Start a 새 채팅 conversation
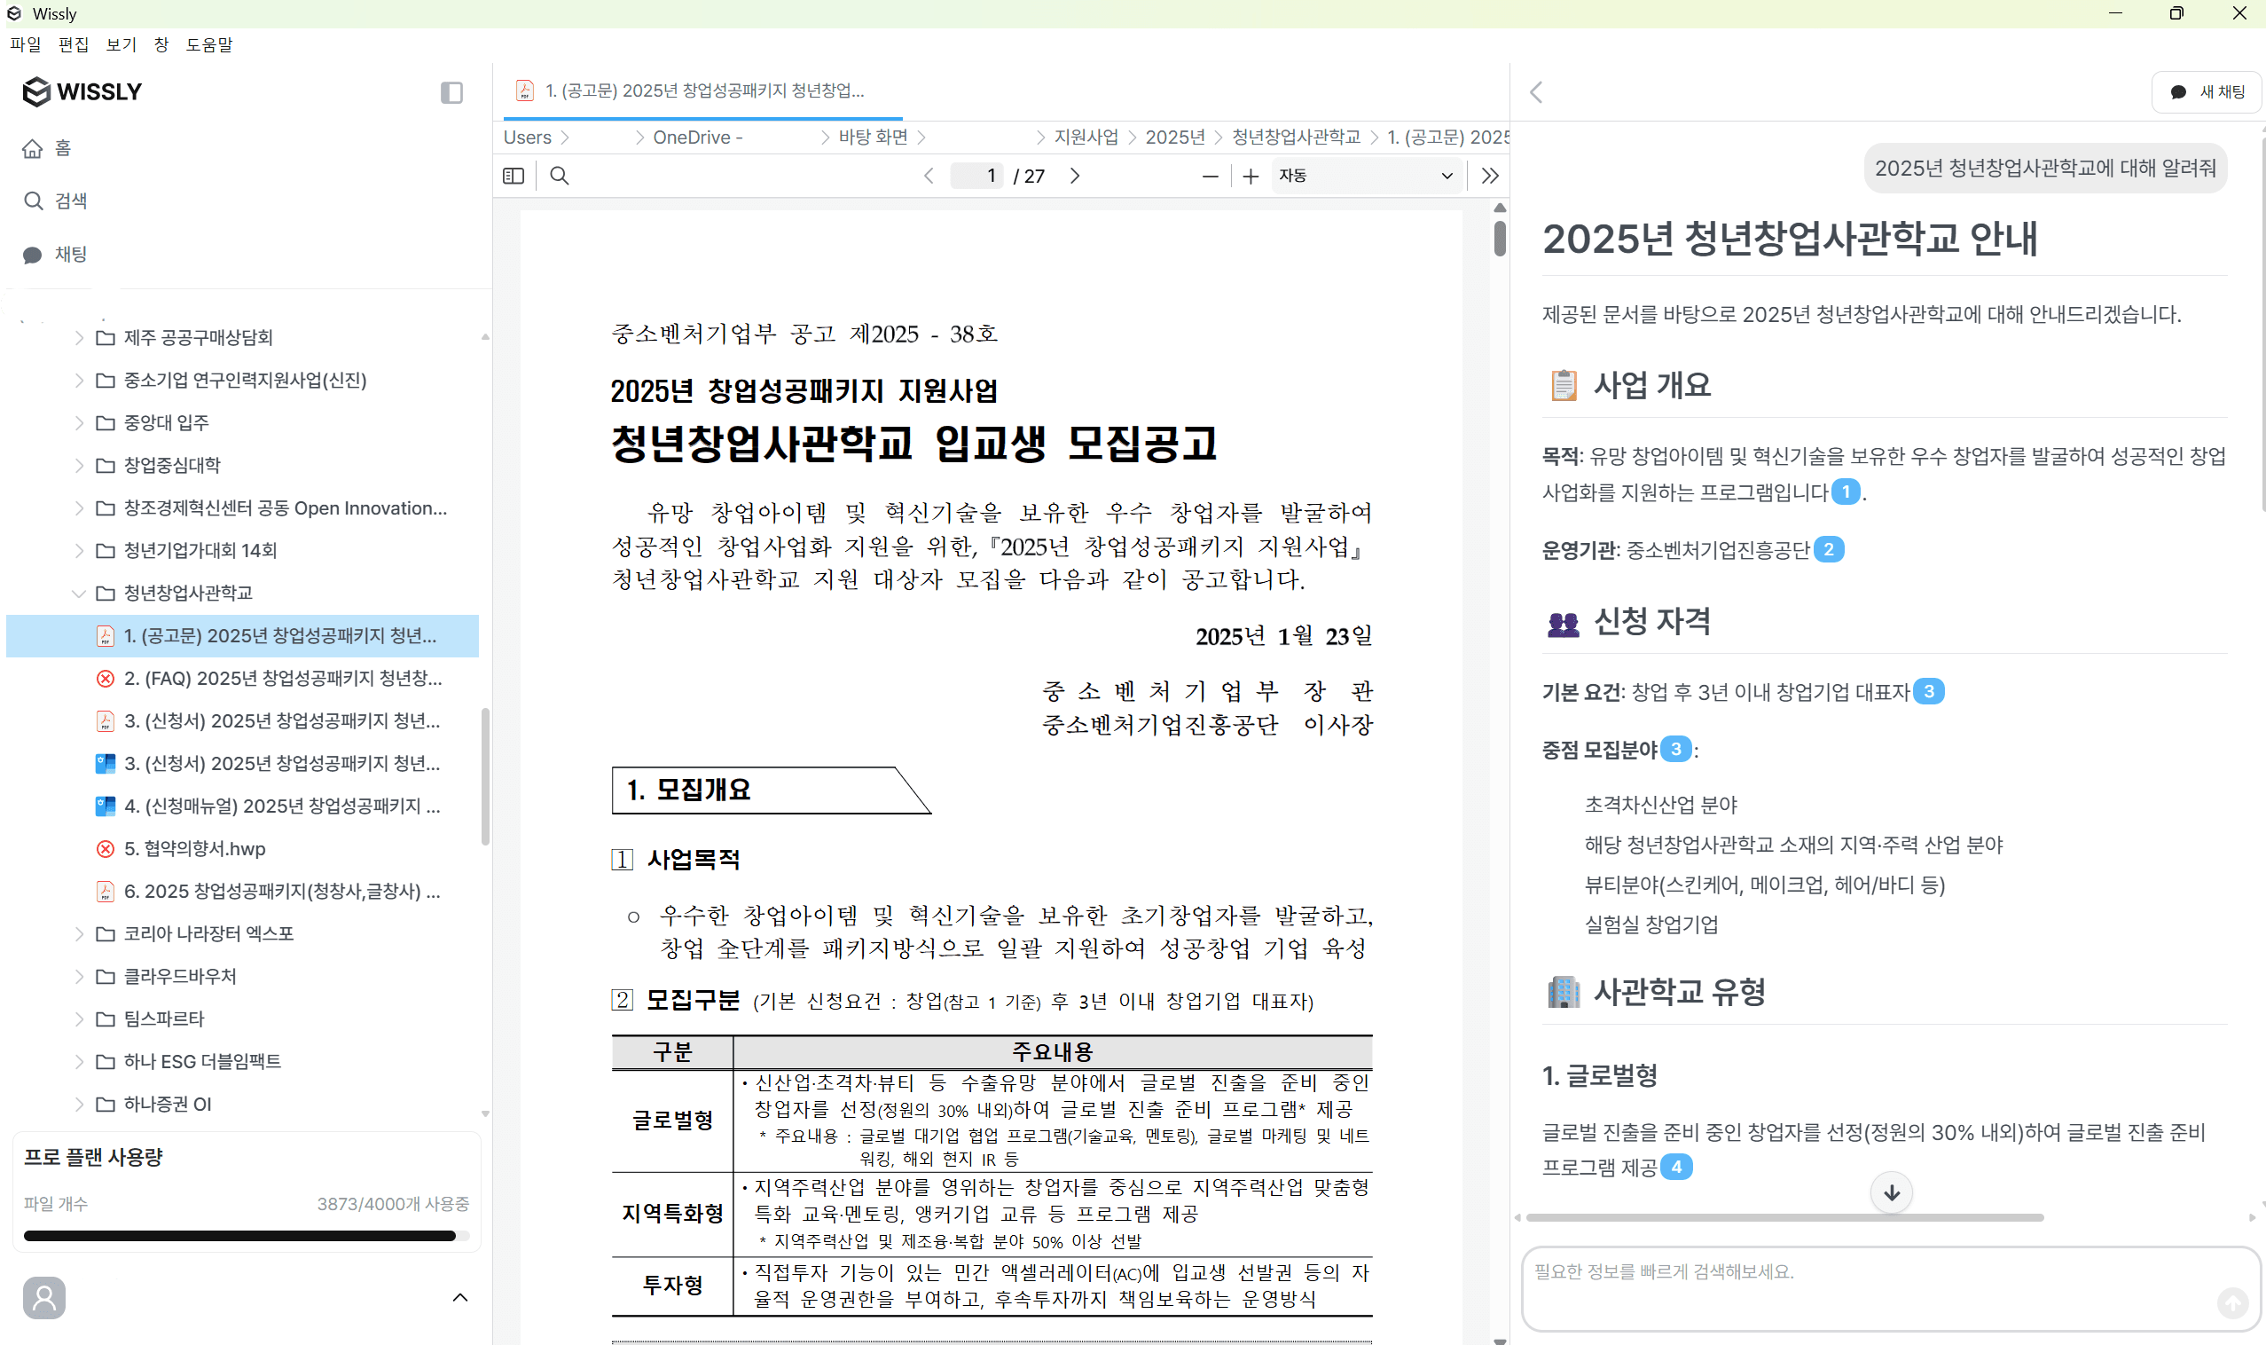 2207,92
